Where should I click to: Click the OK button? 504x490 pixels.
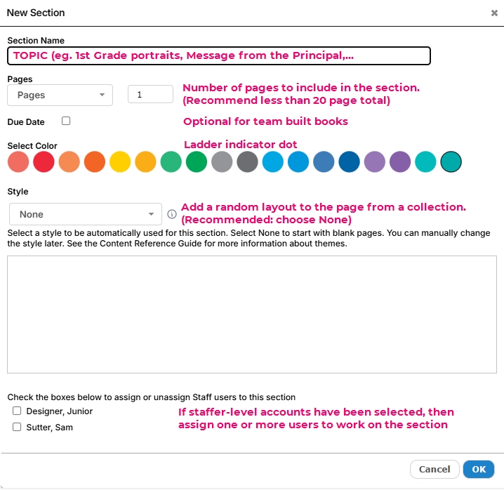[479, 470]
